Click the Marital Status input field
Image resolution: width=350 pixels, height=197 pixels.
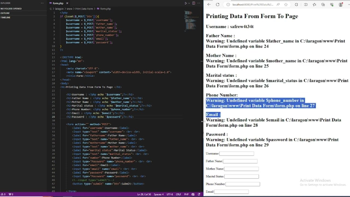click(x=241, y=176)
